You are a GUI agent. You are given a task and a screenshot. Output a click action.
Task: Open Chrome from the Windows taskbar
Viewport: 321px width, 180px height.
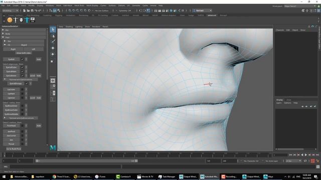[61, 176]
